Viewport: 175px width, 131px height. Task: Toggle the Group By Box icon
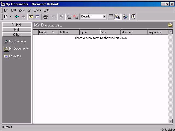[x=111, y=17]
